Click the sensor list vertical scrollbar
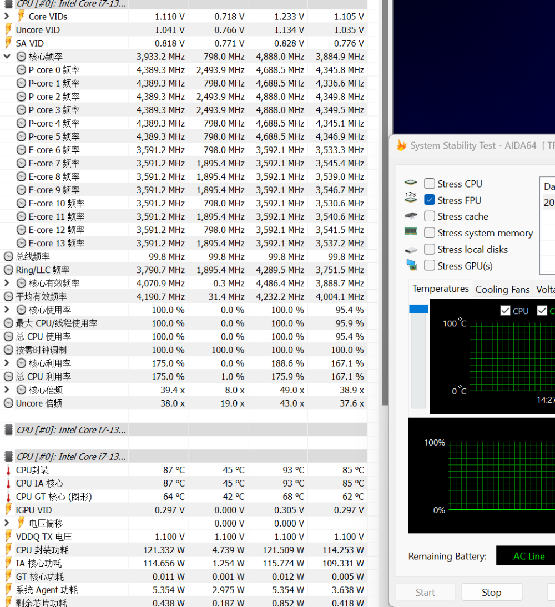The width and height of the screenshot is (555, 607). [x=385, y=222]
